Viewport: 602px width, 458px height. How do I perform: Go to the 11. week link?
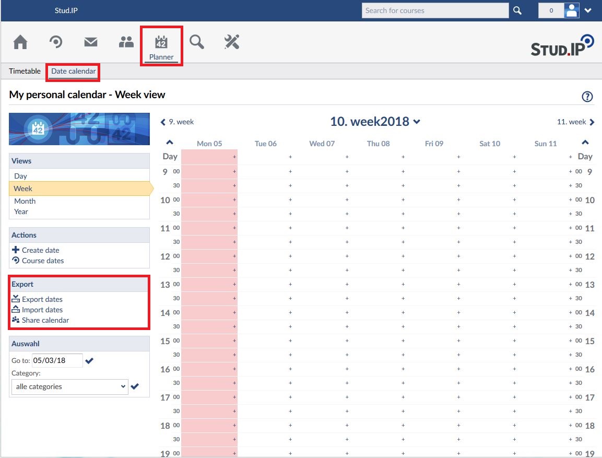tap(575, 122)
